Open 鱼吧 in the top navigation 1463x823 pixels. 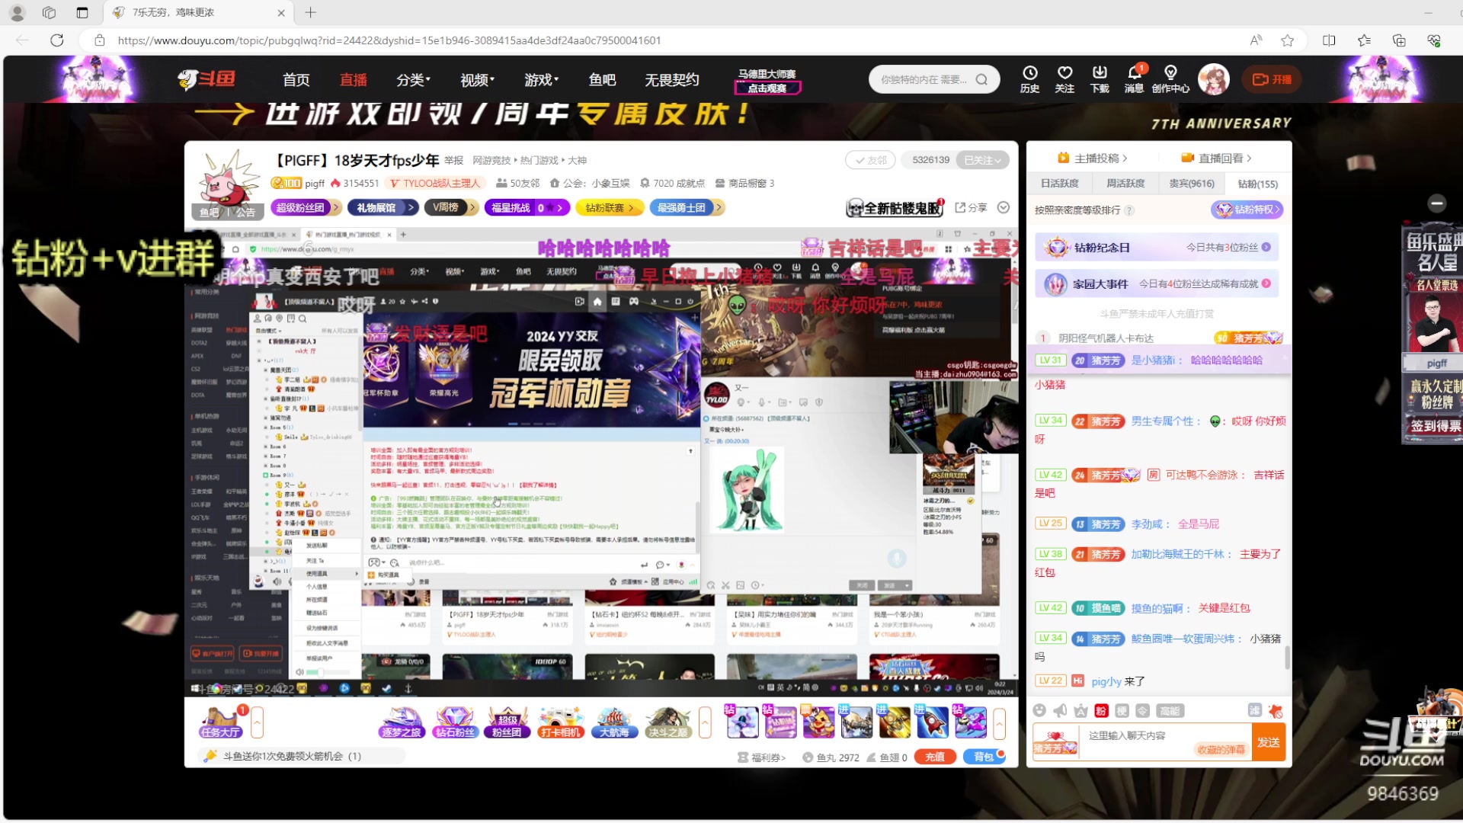[x=602, y=79]
